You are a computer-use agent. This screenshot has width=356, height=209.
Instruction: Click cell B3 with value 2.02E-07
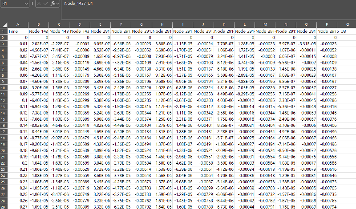[39, 44]
